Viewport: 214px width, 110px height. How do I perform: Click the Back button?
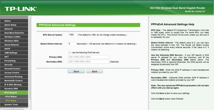click(x=95, y=72)
